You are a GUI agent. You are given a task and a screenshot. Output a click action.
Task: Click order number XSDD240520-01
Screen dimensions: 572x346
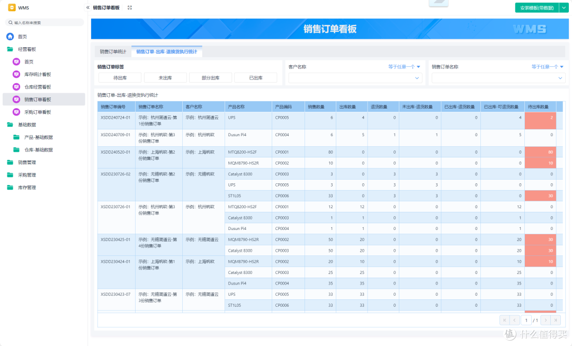click(115, 152)
